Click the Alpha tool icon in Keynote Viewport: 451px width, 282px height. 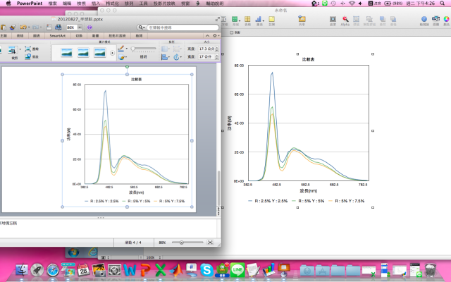click(x=345, y=19)
